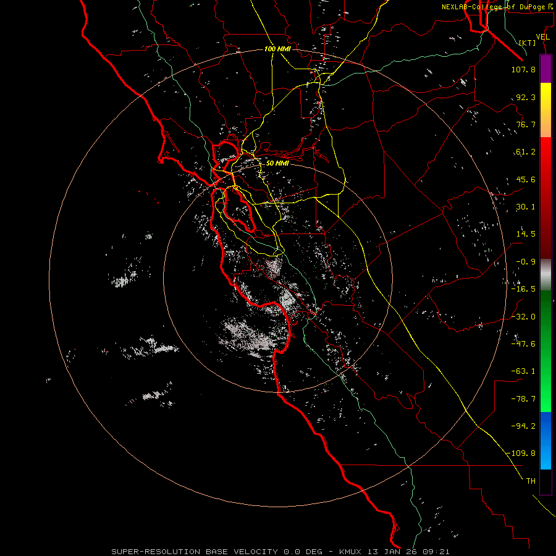Pick the green segment of velocity scale

tap(545, 351)
